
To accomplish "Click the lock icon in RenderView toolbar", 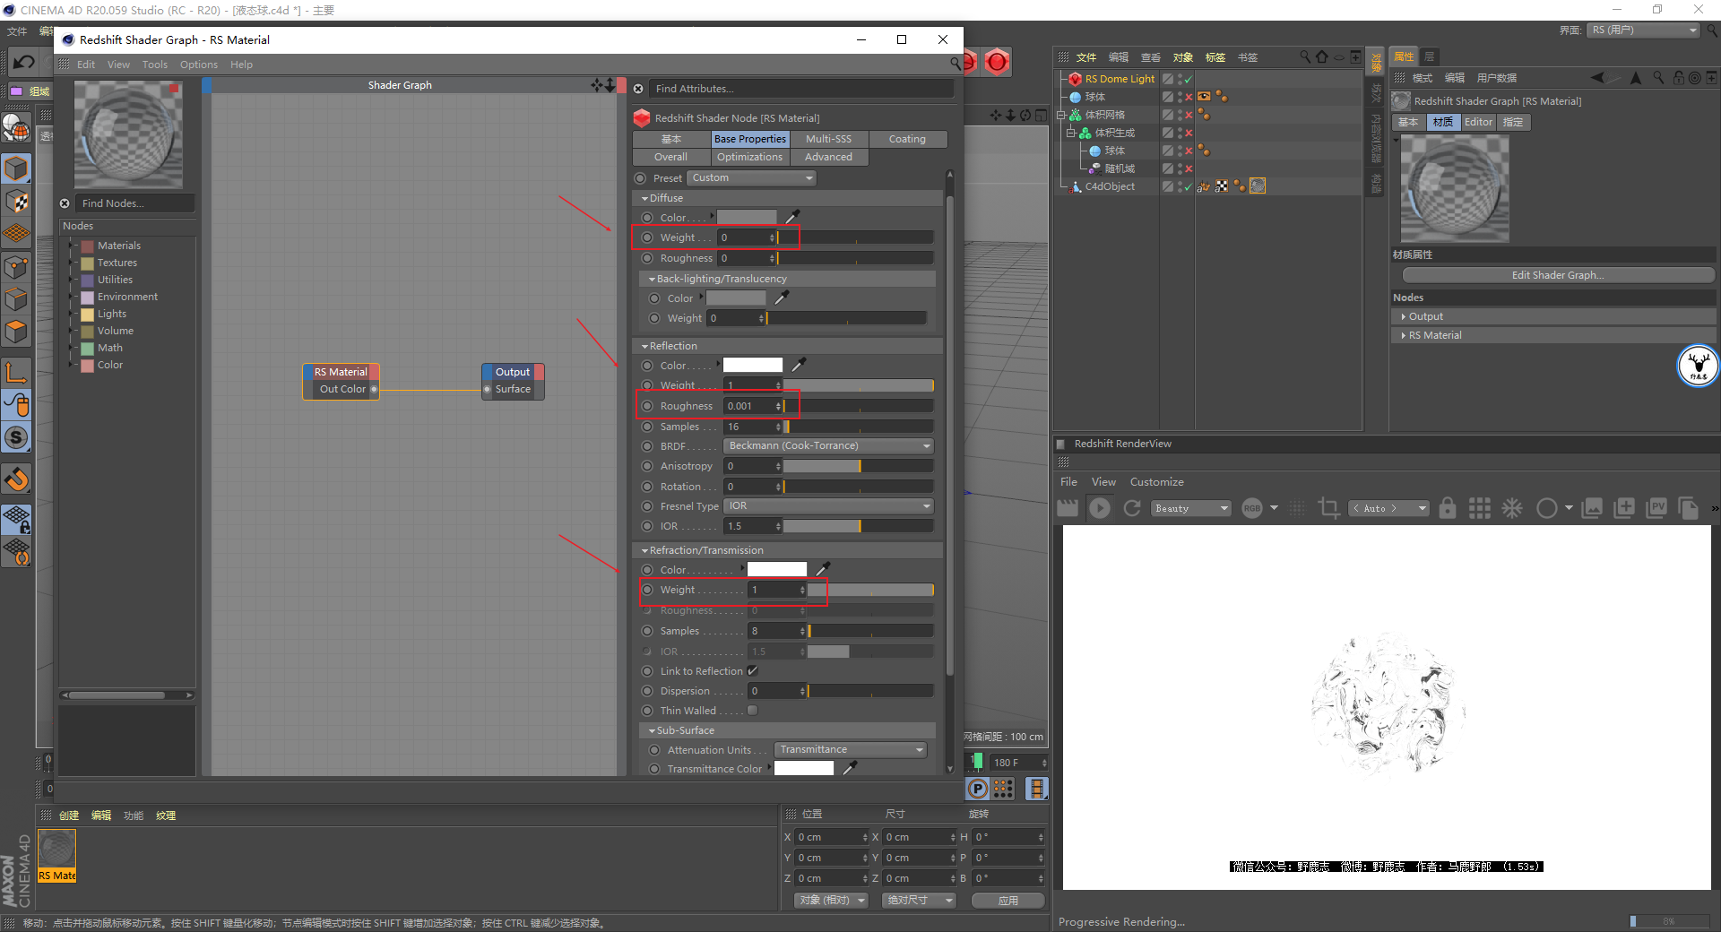I will (x=1448, y=508).
